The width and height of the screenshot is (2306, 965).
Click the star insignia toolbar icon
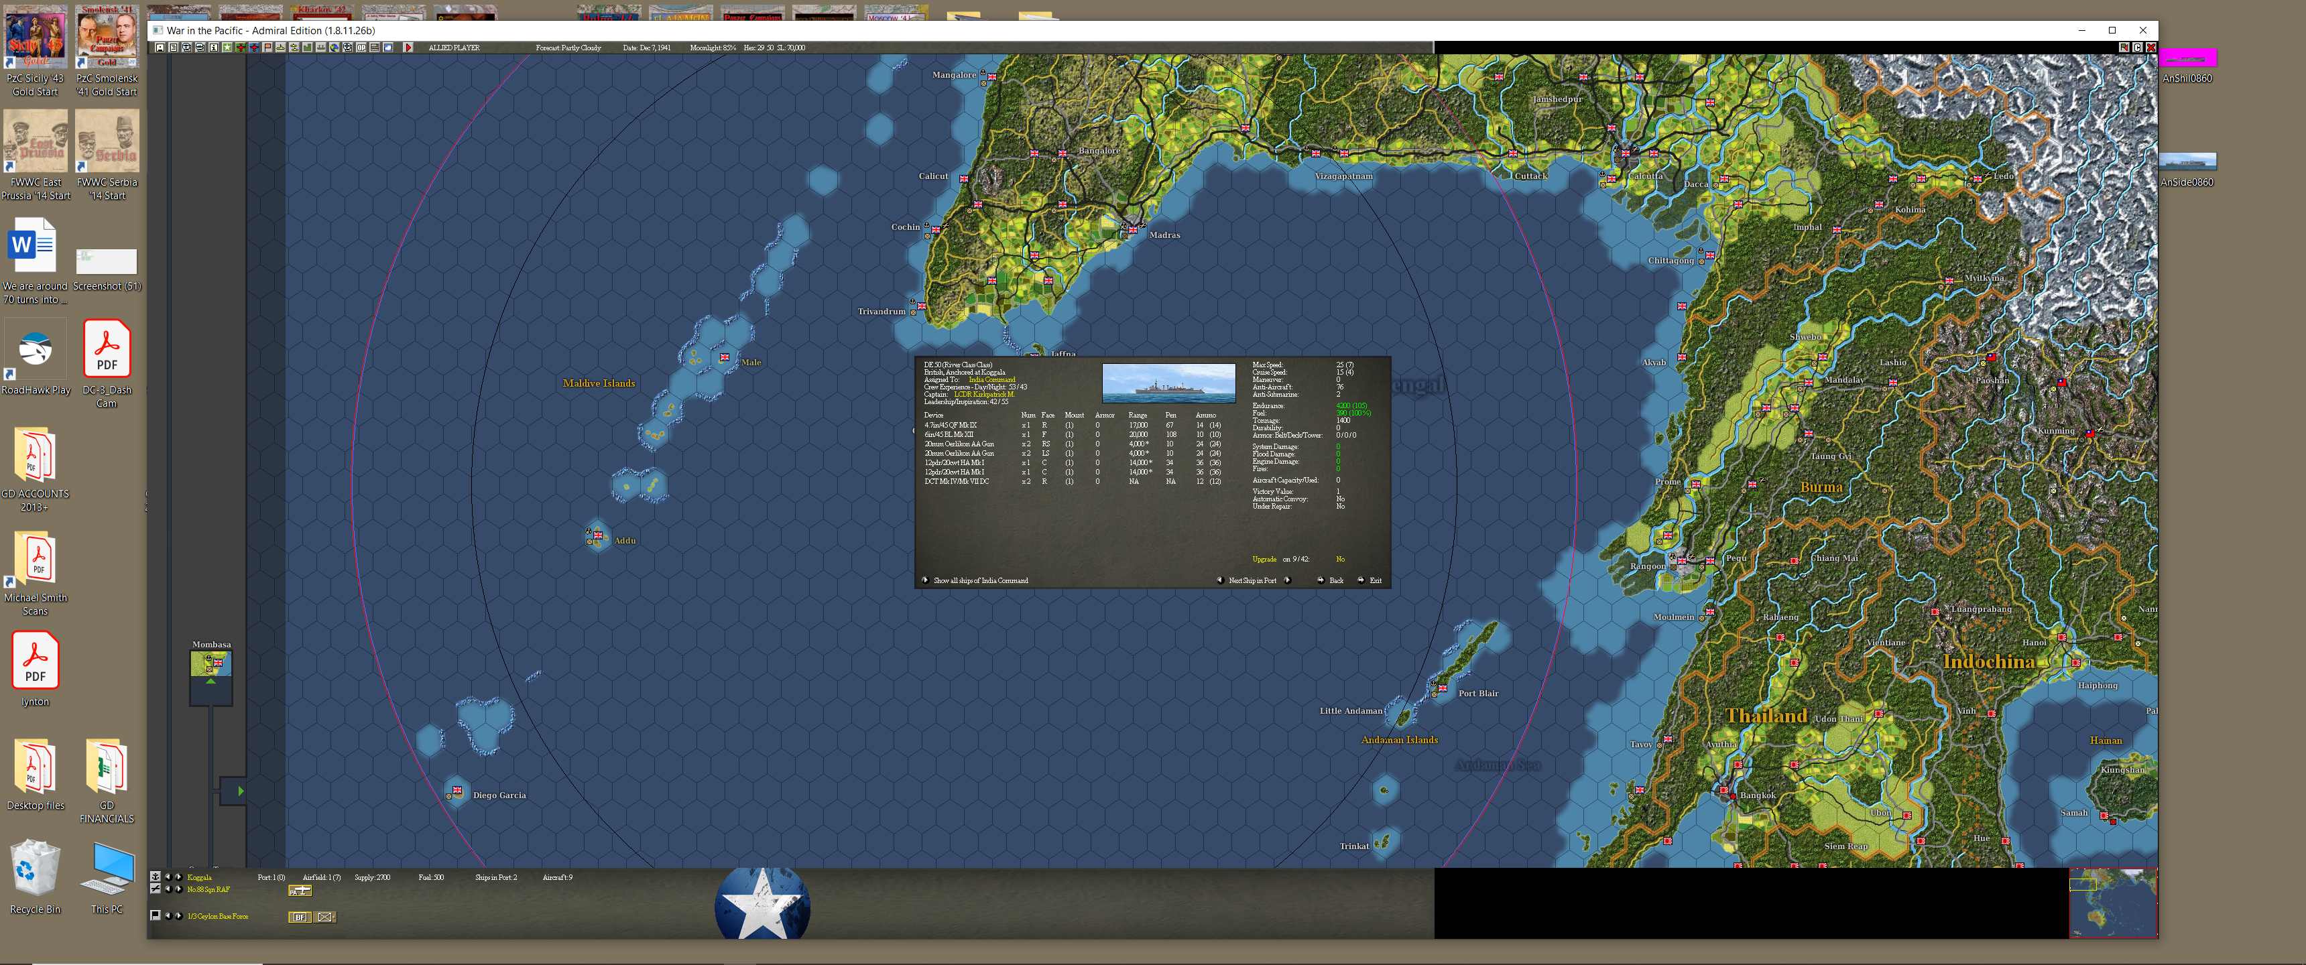pyautogui.click(x=227, y=48)
